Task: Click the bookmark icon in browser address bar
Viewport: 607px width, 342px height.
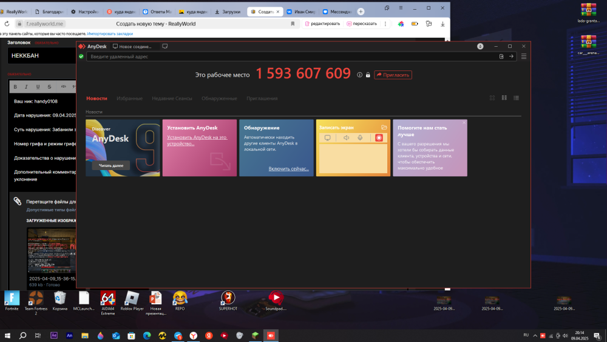Action: (x=293, y=24)
